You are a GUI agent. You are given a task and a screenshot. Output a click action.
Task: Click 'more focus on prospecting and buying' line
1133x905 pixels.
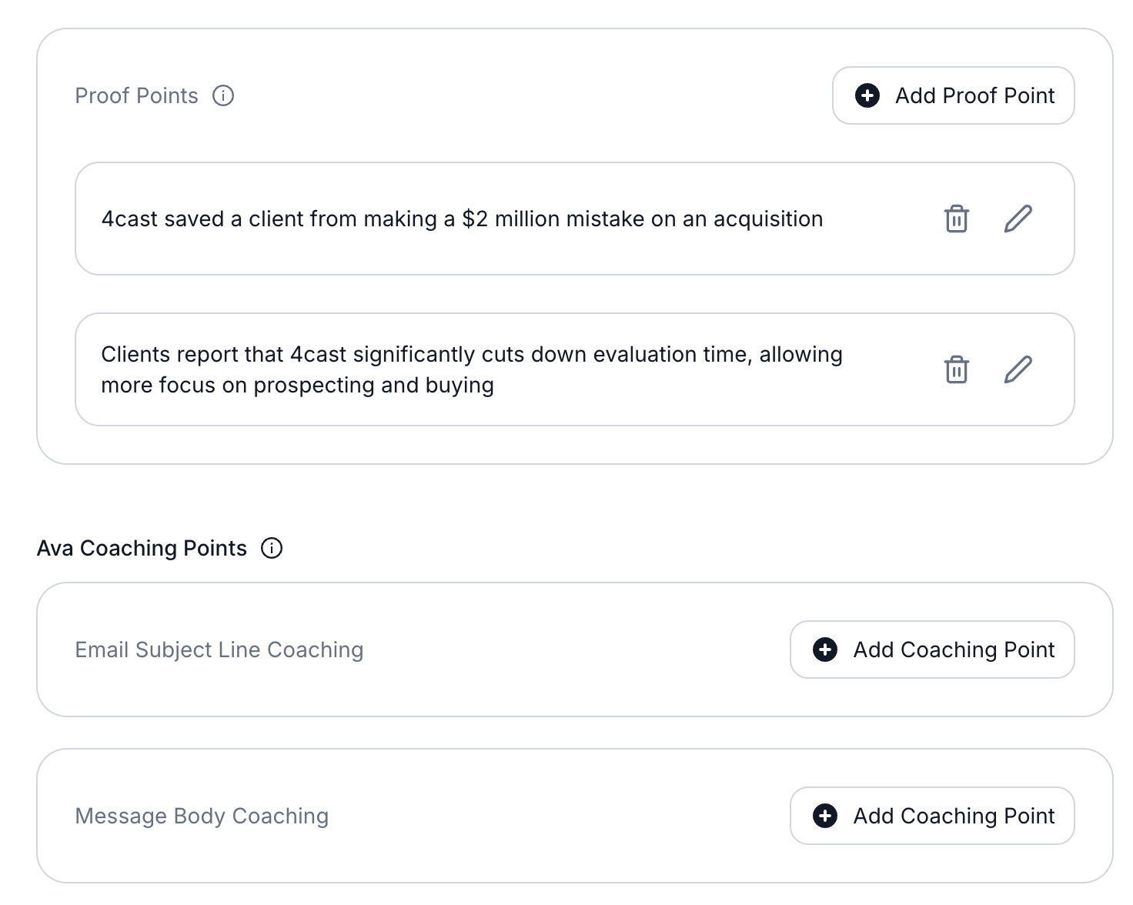coord(298,385)
